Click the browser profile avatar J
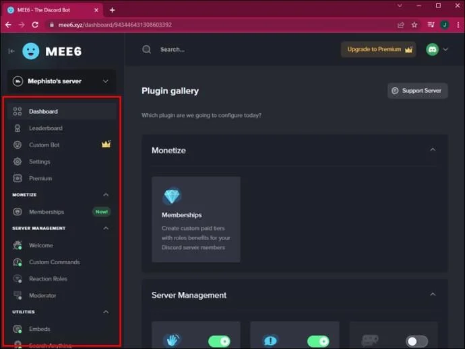The width and height of the screenshot is (465, 349). coord(444,25)
